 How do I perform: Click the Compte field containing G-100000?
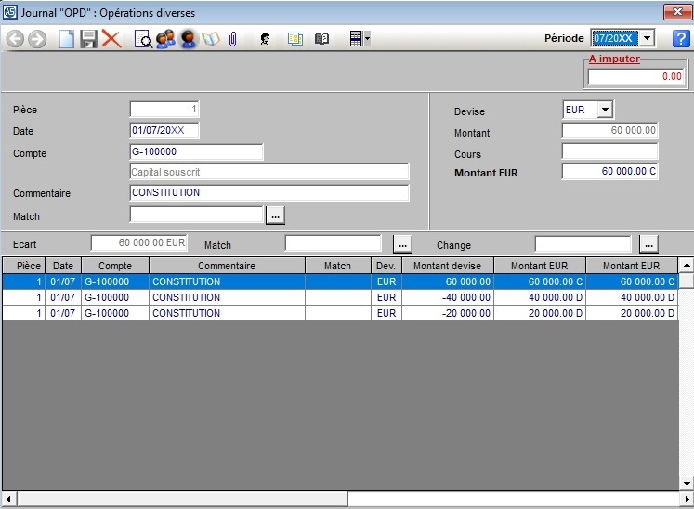point(196,152)
